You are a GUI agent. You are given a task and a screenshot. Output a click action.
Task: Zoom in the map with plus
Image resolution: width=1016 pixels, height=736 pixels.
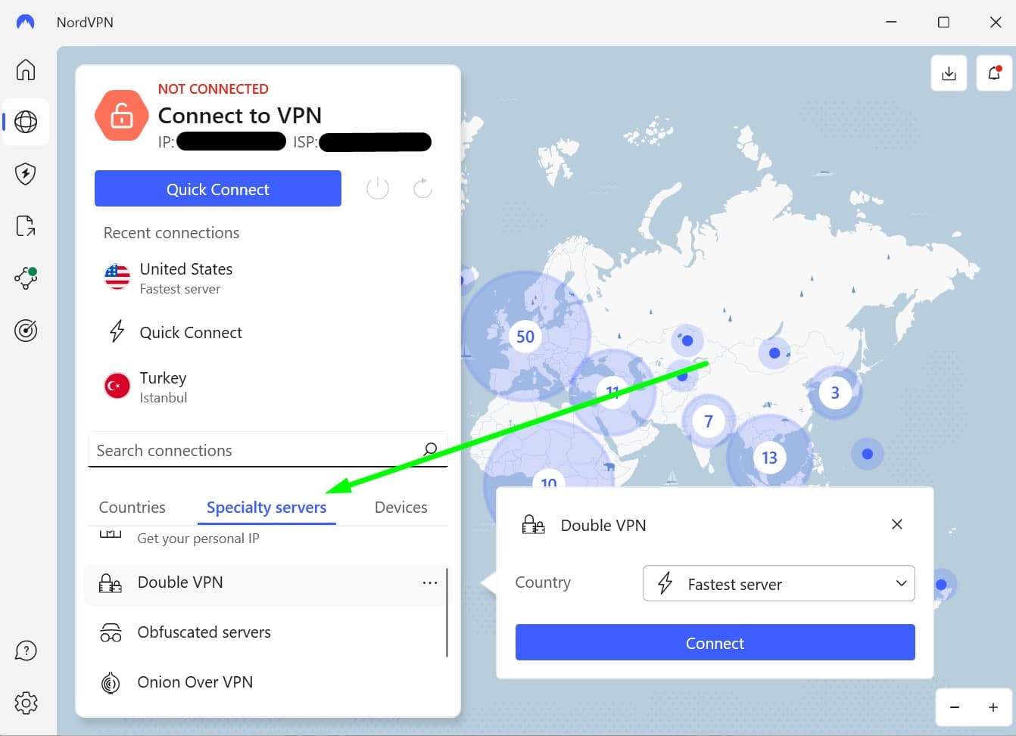[x=993, y=707]
